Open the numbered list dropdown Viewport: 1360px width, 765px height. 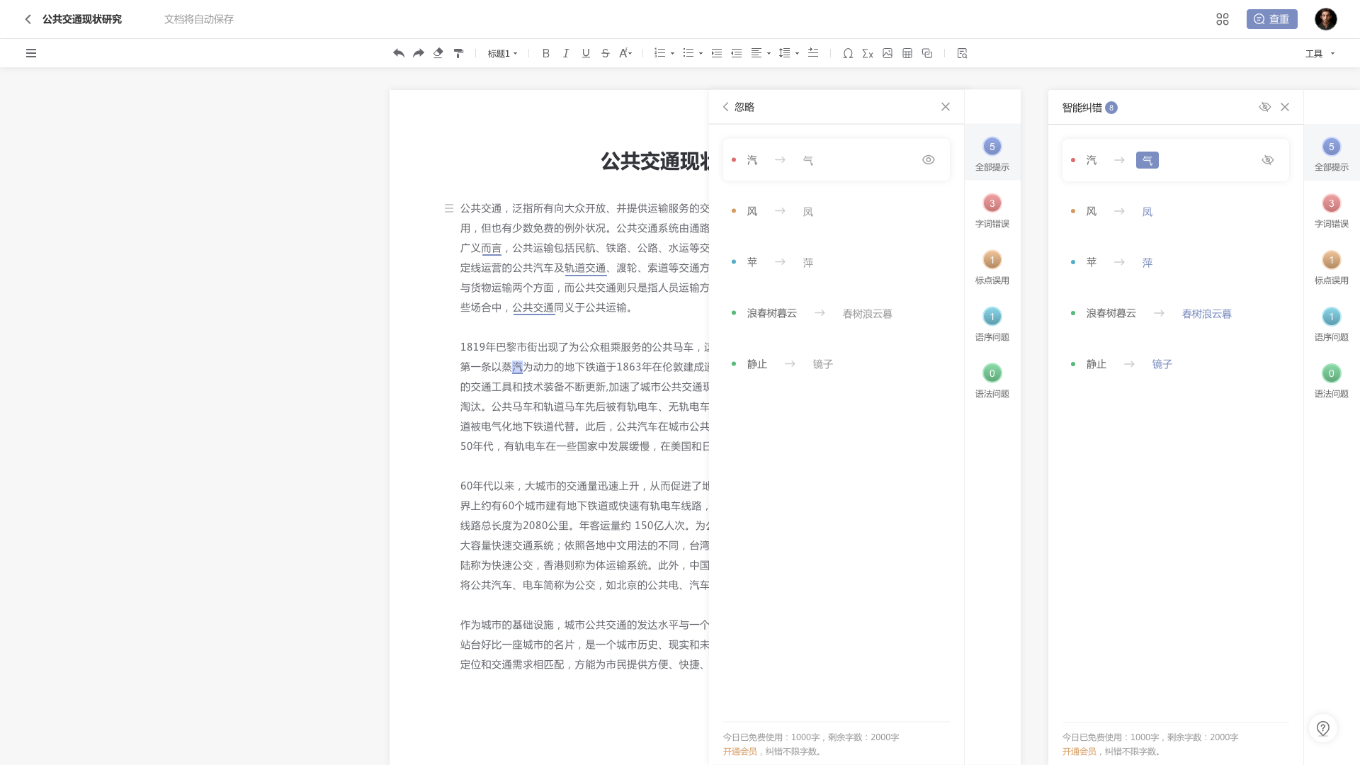tap(664, 53)
